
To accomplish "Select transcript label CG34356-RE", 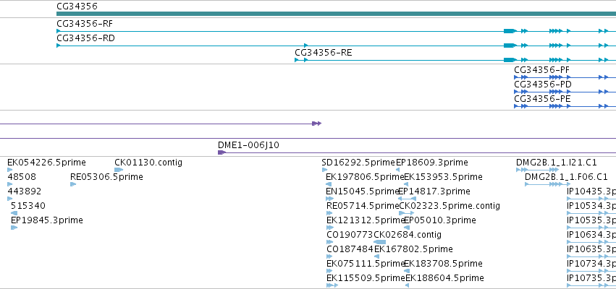I will (x=324, y=53).
